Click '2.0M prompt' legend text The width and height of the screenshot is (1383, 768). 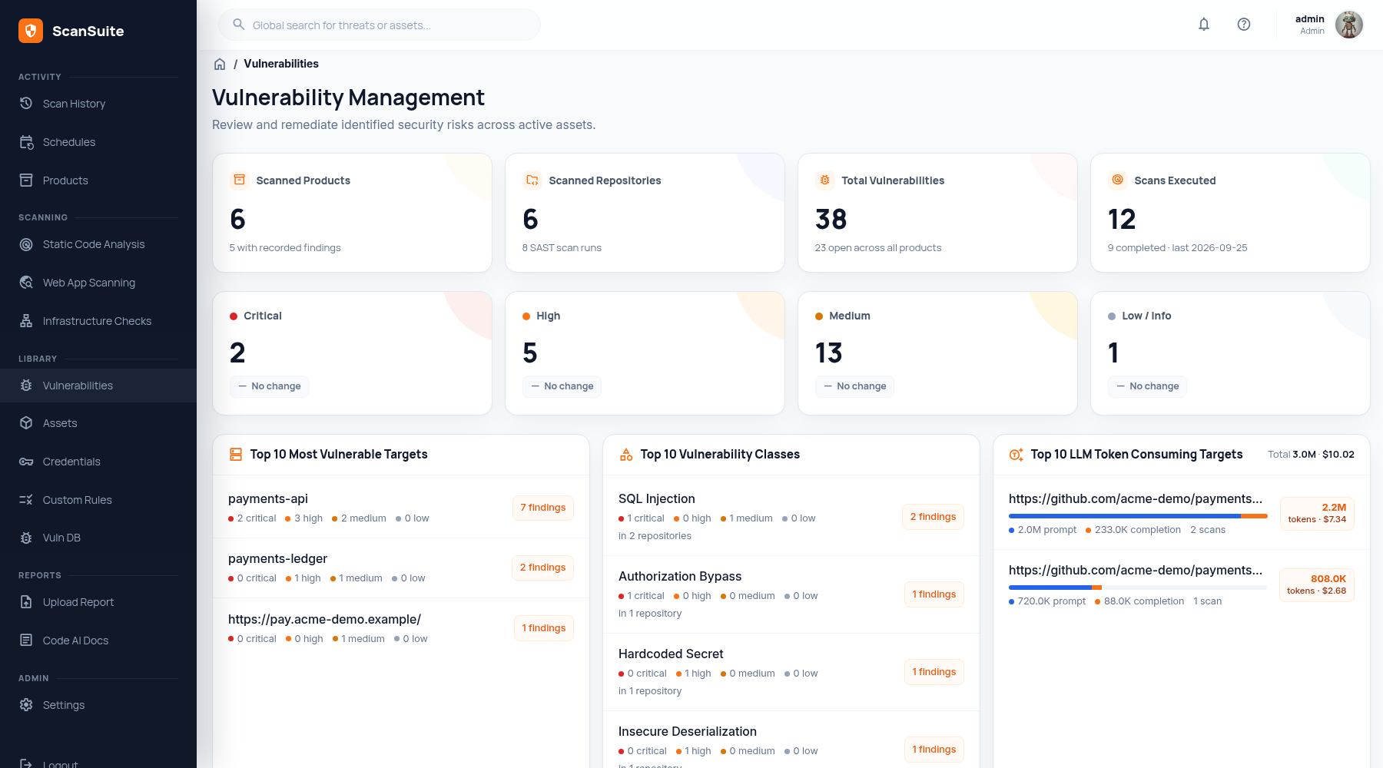coord(1047,530)
